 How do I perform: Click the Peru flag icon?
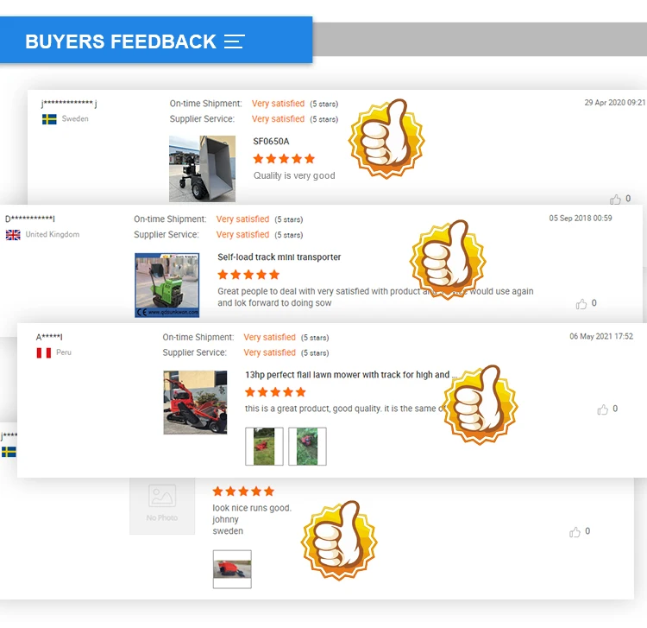coord(44,352)
